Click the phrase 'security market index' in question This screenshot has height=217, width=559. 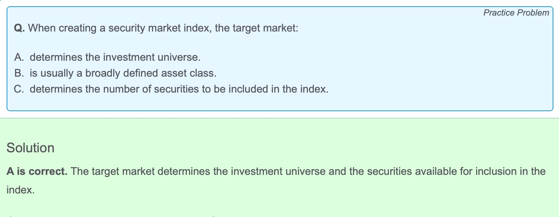[159, 28]
